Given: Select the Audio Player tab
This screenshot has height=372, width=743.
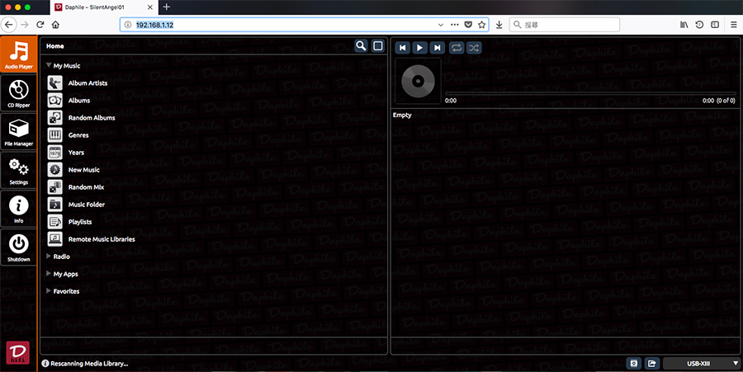Looking at the screenshot, I should point(18,54).
